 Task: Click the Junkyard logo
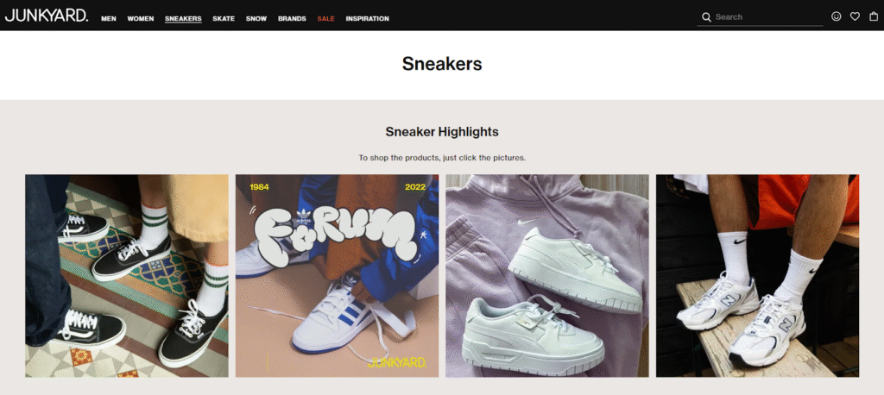point(47,16)
